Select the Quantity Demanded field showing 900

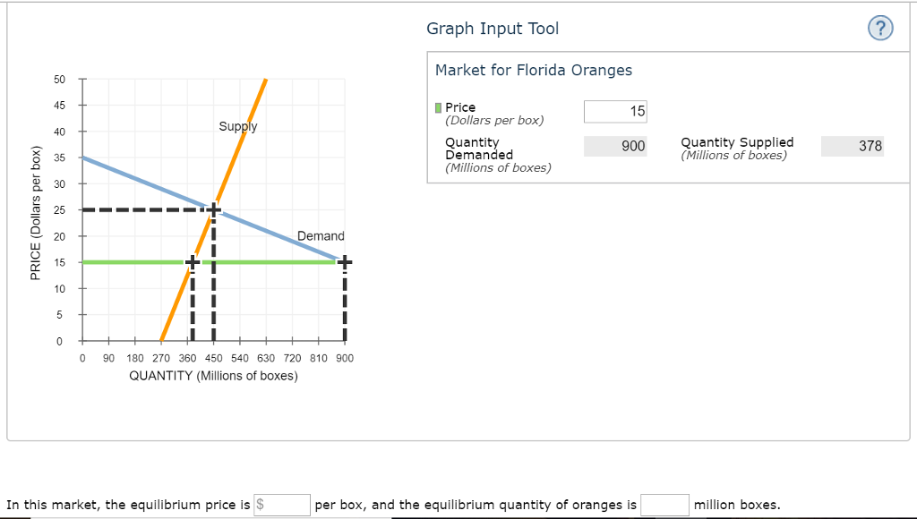point(615,146)
